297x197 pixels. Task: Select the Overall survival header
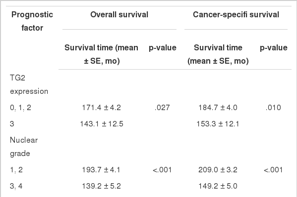[119, 14]
